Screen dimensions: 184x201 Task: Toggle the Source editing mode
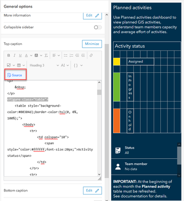15,75
